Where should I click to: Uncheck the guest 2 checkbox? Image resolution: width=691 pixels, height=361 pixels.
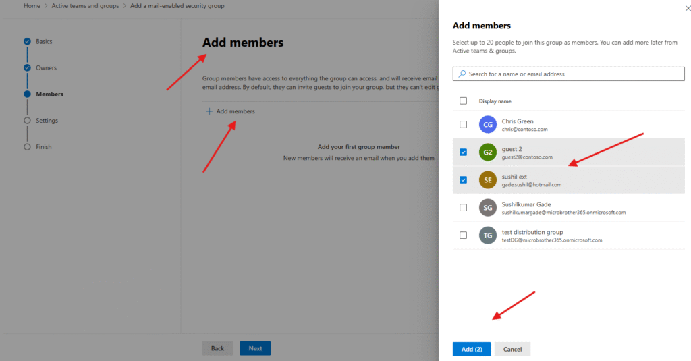[463, 152]
